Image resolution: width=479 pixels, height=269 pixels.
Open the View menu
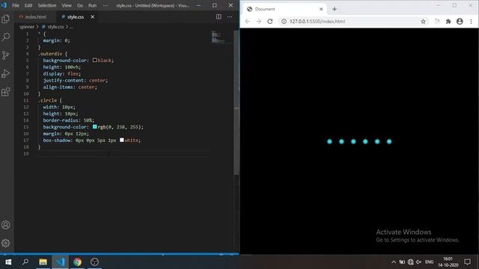pyautogui.click(x=67, y=5)
